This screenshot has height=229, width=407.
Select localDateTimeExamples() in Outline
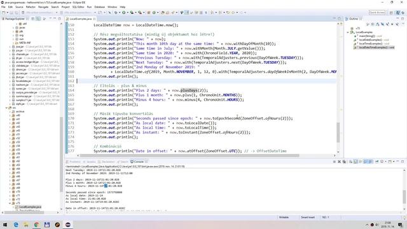tap(374, 48)
